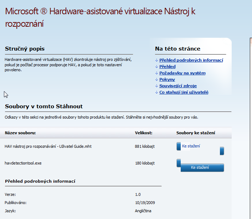
Task: Click the Soubory ke stažení column header
Action: coord(196,133)
